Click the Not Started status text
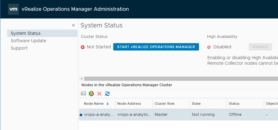This screenshot has height=130, width=278. tap(99, 47)
